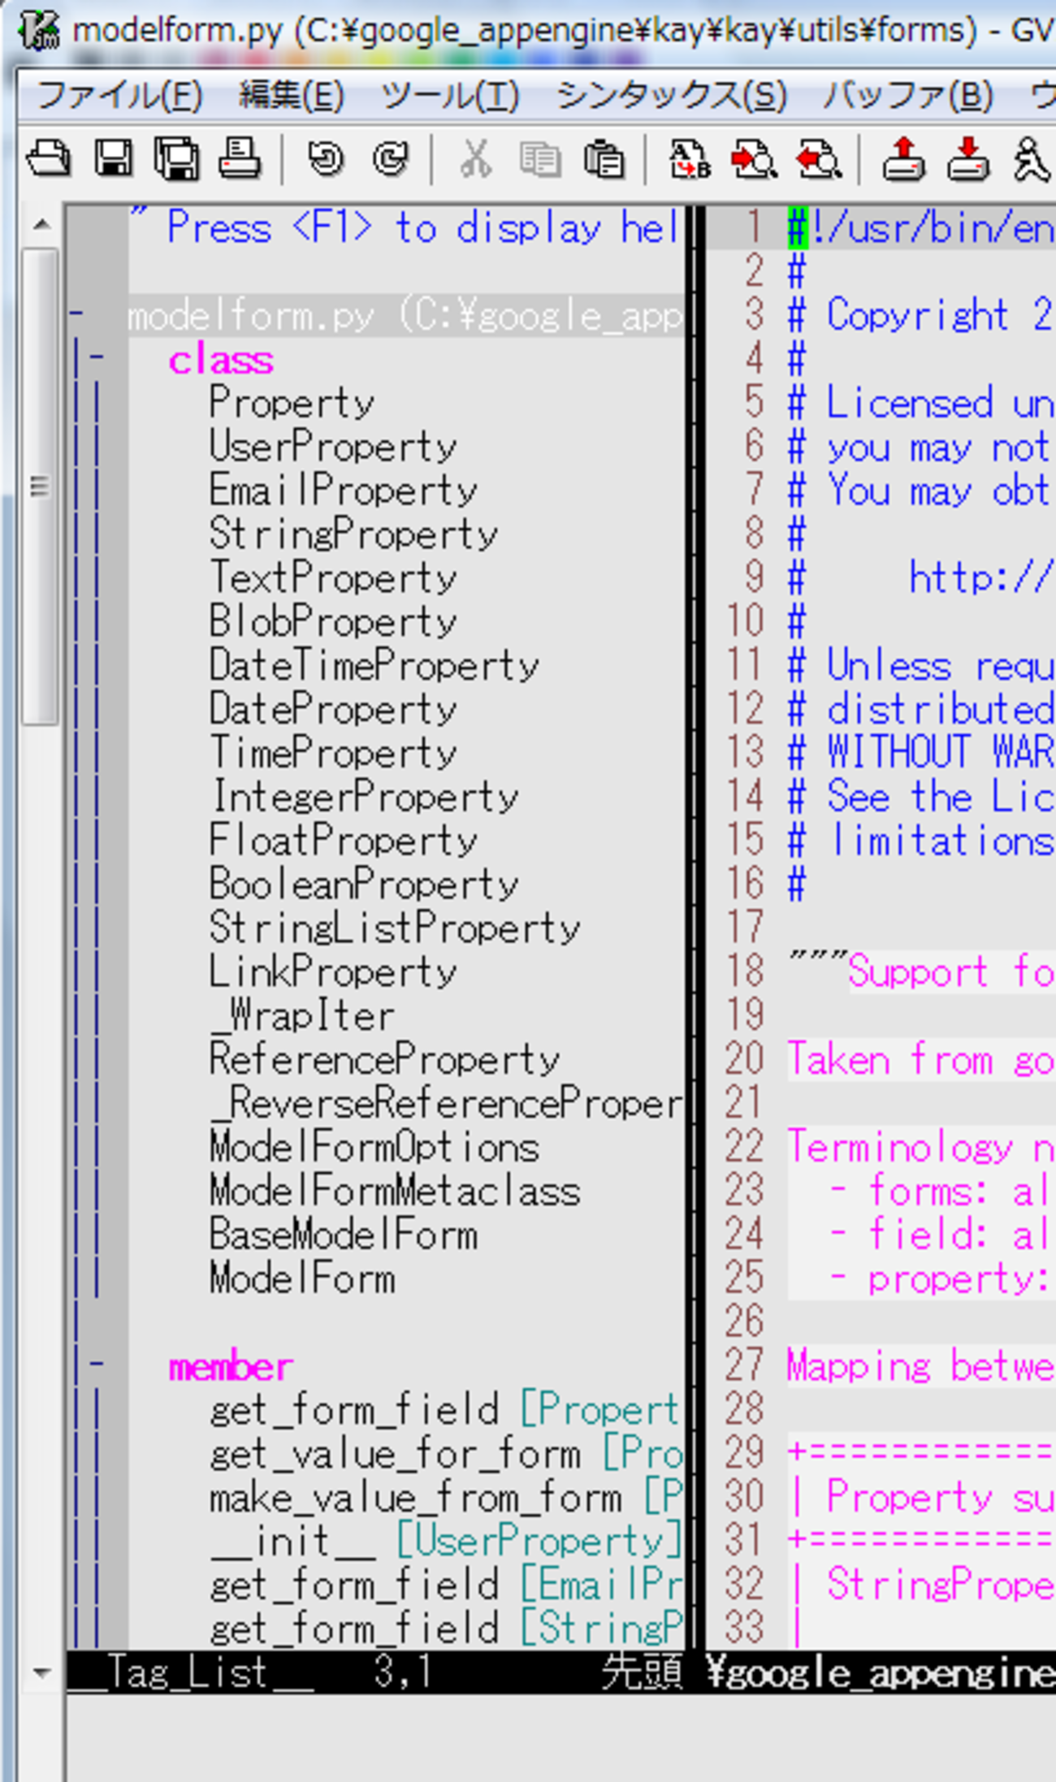The height and width of the screenshot is (1782, 1056).
Task: Jump to the DateTimeProperty class tag
Action: 374,666
